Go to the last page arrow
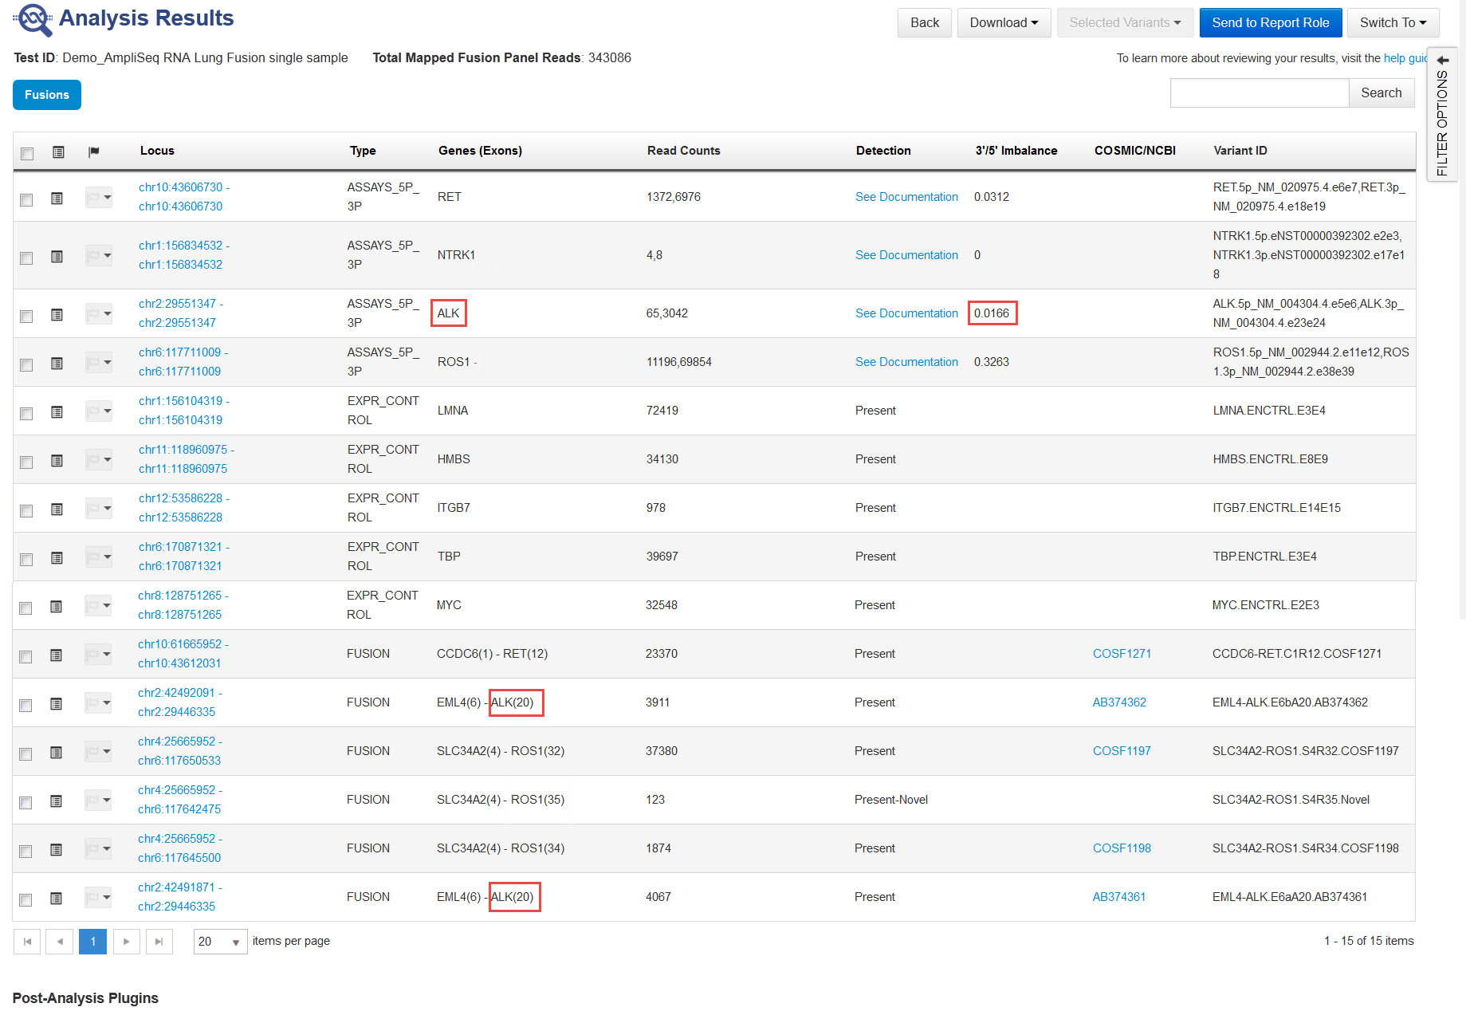 coord(159,942)
